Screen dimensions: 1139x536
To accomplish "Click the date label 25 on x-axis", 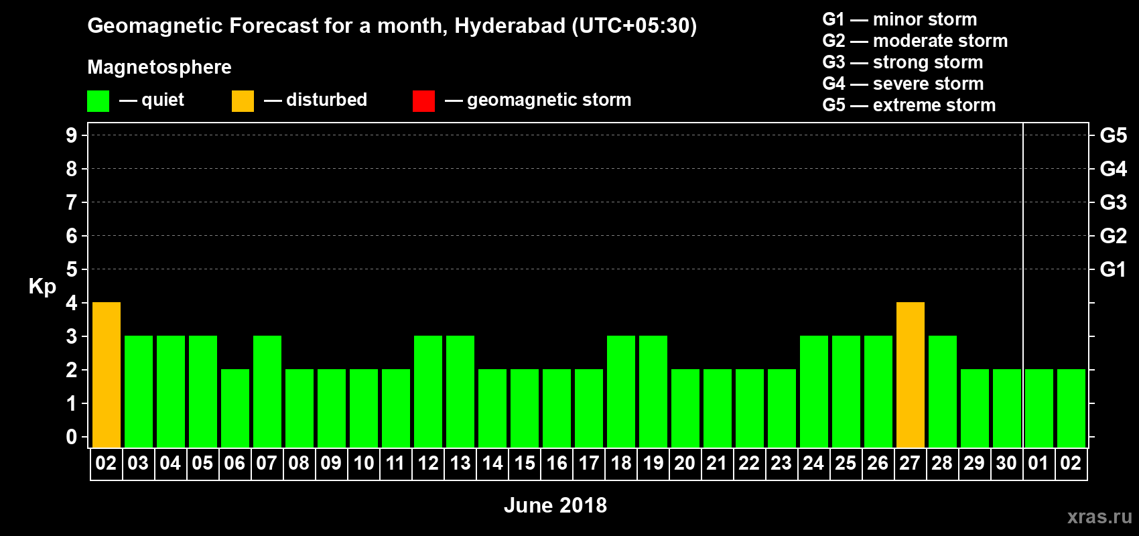I will point(846,464).
